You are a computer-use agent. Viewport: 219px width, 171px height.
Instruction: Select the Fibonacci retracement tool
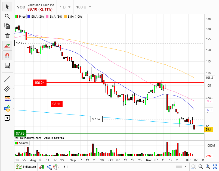[8, 99]
